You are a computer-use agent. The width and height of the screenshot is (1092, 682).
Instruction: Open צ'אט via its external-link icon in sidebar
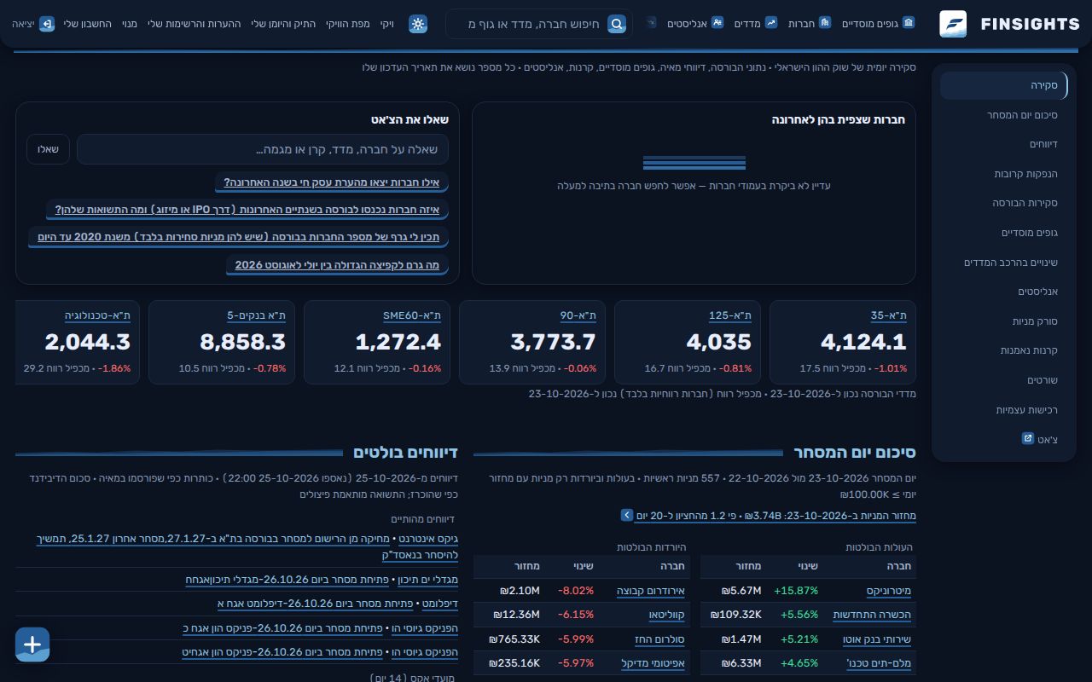[1028, 438]
